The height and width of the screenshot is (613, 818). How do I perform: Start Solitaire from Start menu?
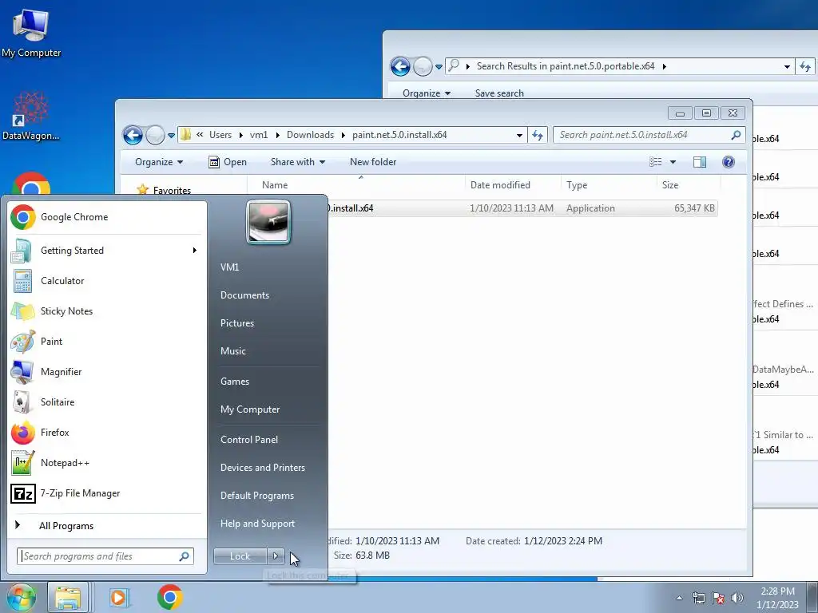coord(107,402)
